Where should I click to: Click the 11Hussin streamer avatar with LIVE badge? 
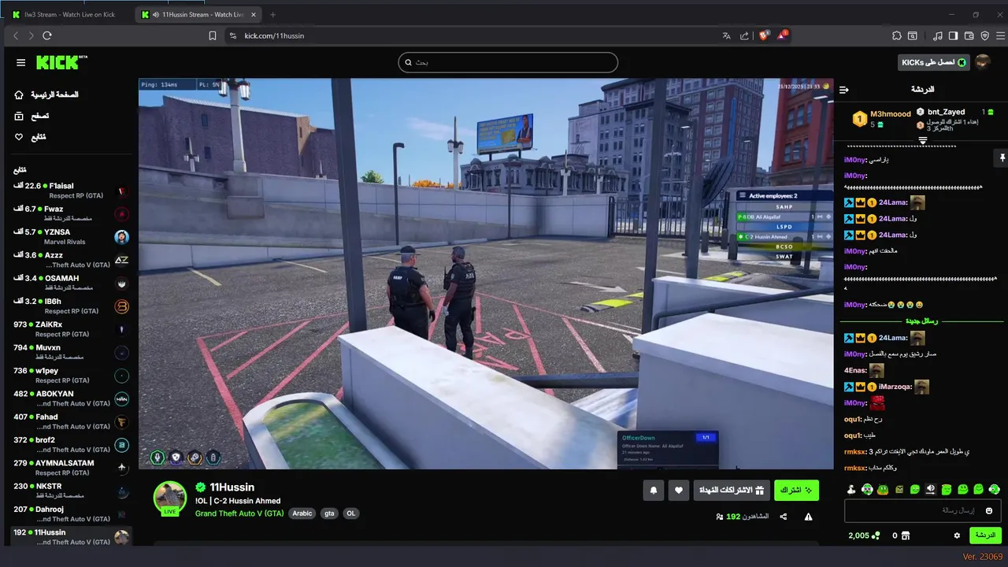point(170,498)
